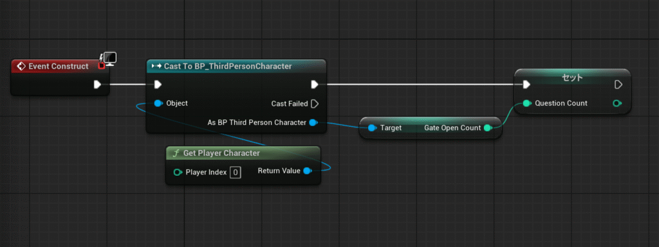Click Event Construct output execution pin

coord(98,85)
